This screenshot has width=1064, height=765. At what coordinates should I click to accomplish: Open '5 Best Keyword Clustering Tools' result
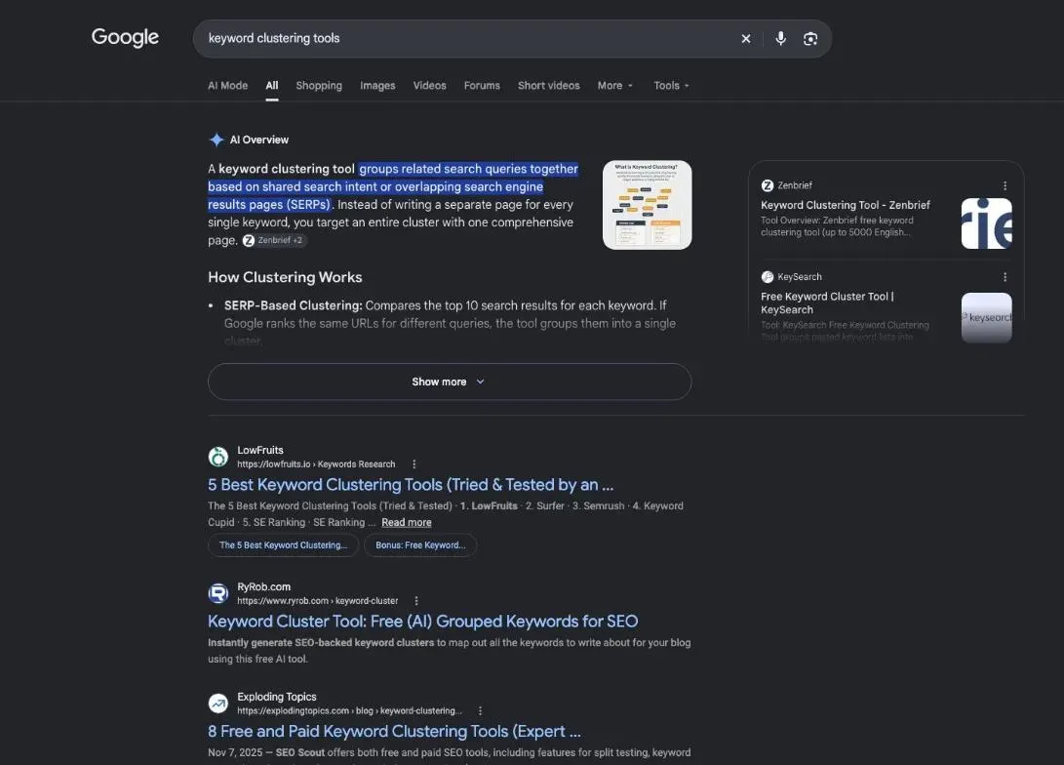coord(411,485)
